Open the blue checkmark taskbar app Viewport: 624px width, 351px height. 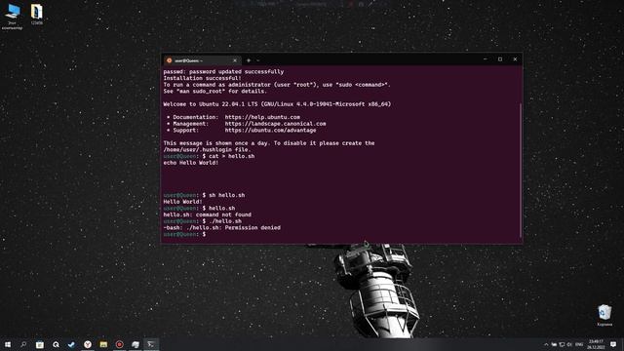pyautogui.click(x=71, y=344)
